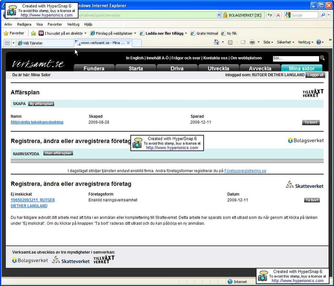334x286 pixels.
Task: Click the Home icon in command bar
Action: tap(217, 42)
